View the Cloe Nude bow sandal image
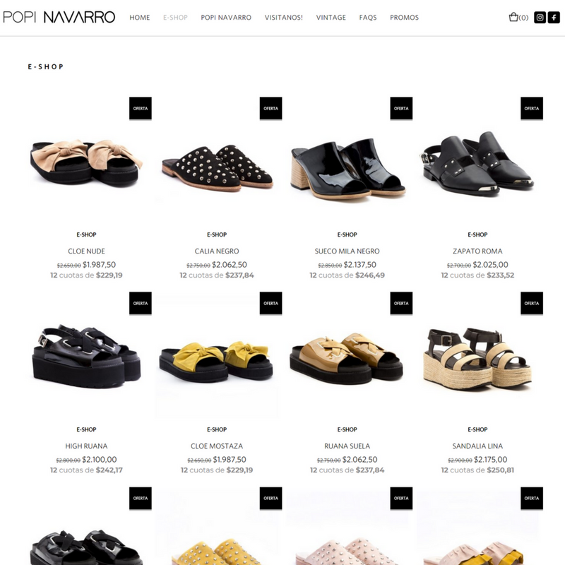565x565 pixels. tap(86, 163)
